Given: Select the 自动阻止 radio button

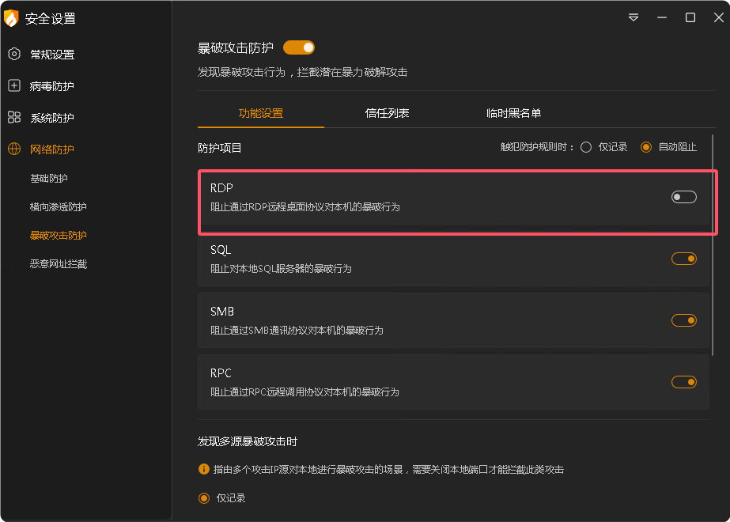Looking at the screenshot, I should [x=645, y=147].
